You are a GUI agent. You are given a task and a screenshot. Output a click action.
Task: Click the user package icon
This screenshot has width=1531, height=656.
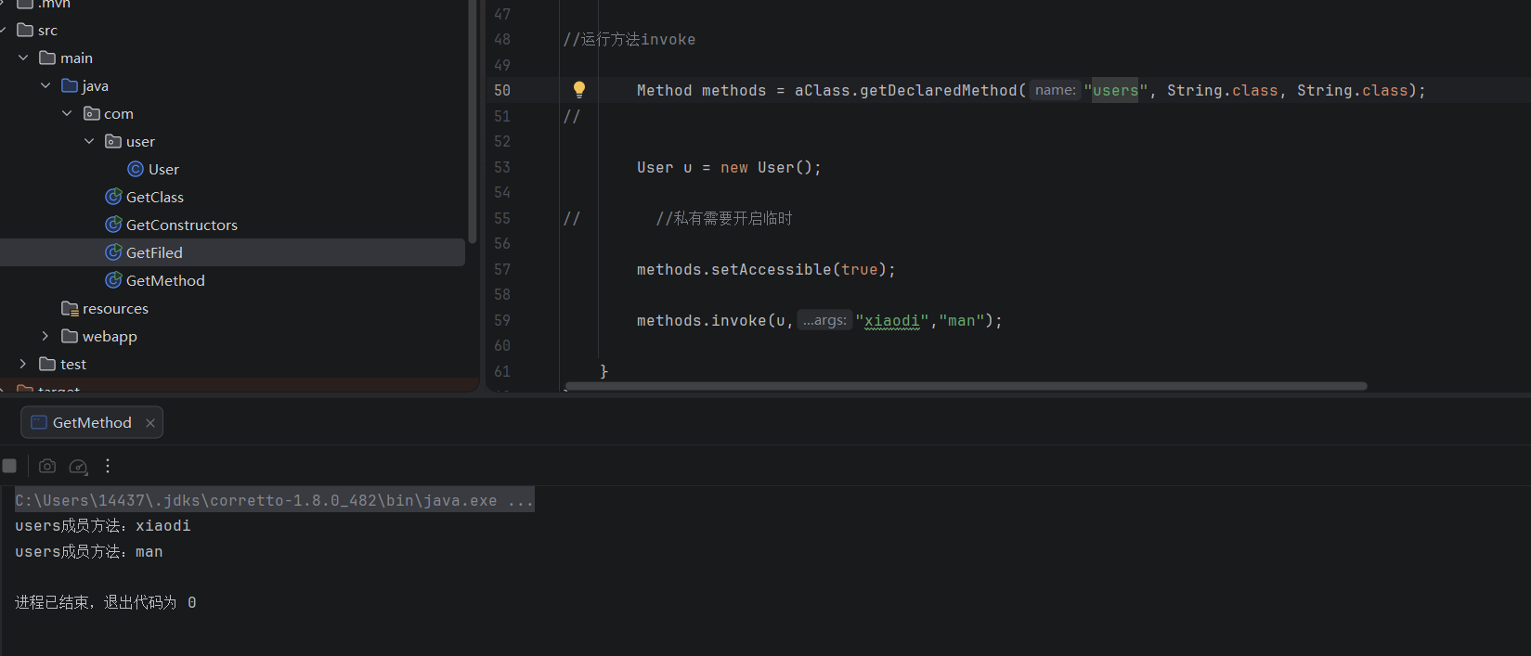click(x=113, y=141)
